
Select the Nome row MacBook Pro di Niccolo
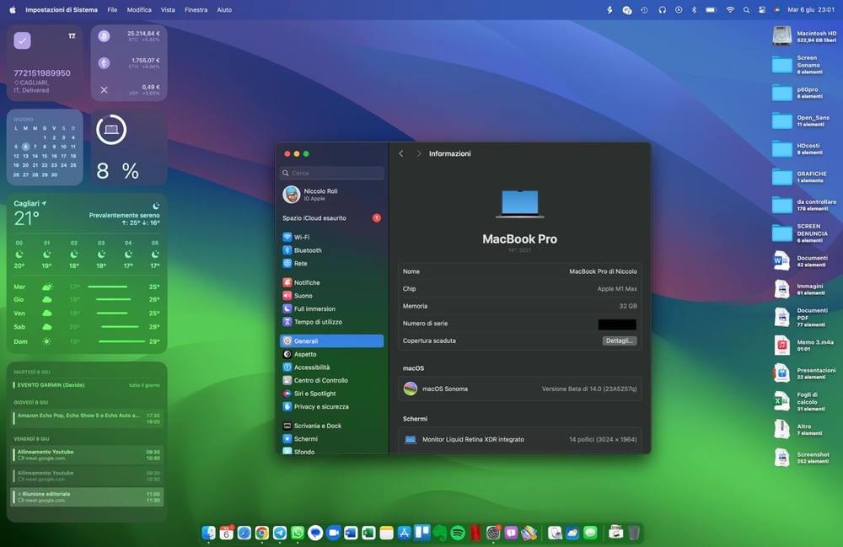point(520,271)
